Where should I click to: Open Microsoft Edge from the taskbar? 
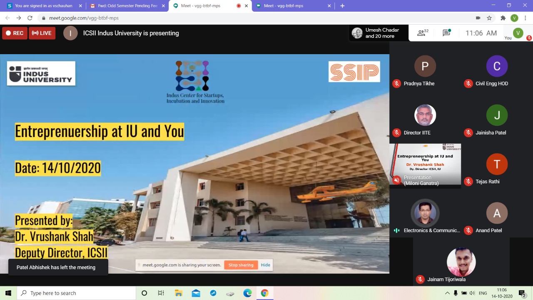(x=247, y=293)
